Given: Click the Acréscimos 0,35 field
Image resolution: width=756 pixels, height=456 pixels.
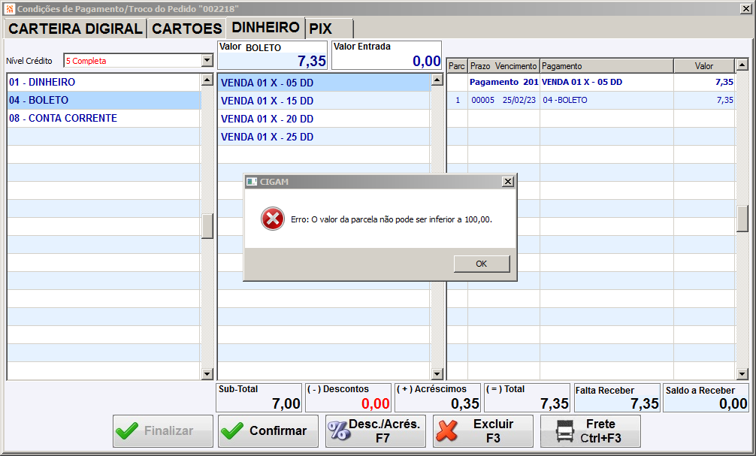Looking at the screenshot, I should [438, 397].
